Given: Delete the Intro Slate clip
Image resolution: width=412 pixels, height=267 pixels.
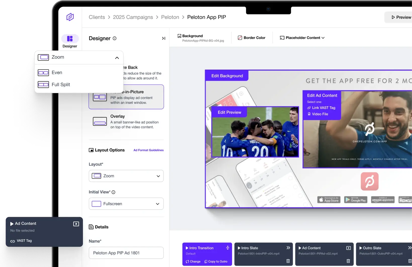Looking at the screenshot, I should point(288,261).
